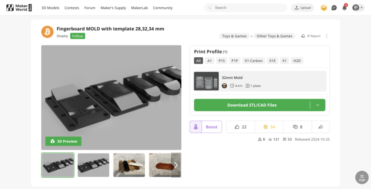Click the gold points cube icon
371x189 pixels.
[x=324, y=8]
